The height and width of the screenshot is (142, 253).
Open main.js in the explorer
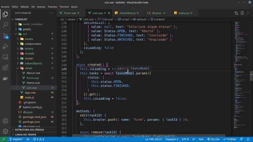point(34,97)
